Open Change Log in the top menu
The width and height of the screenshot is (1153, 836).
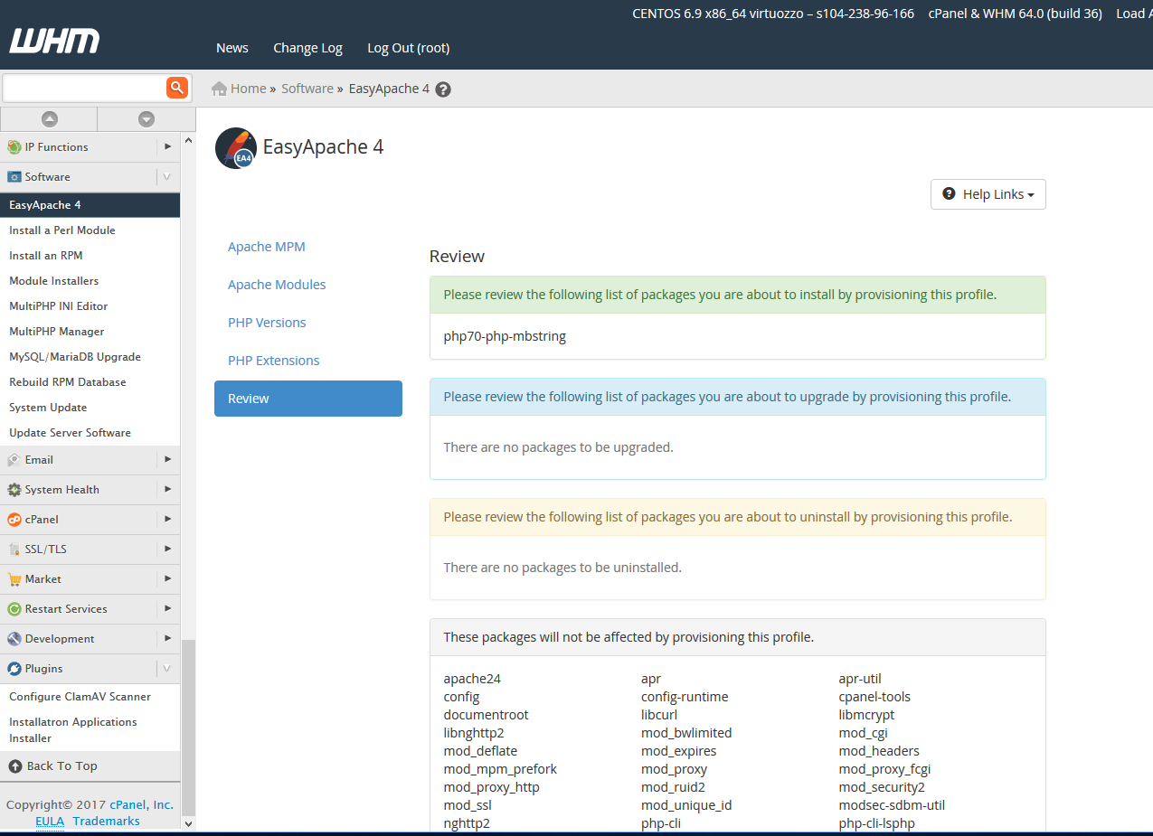[x=307, y=48]
